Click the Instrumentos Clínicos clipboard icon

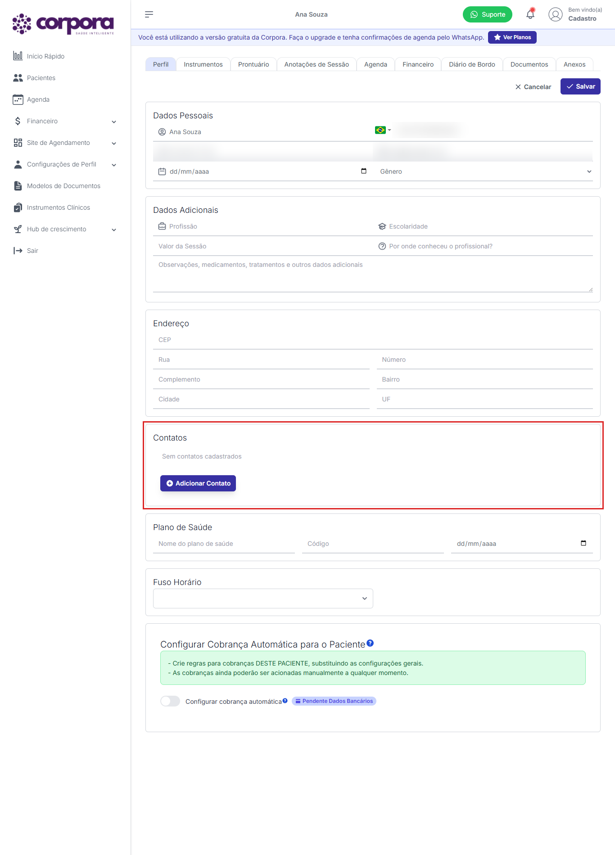tap(18, 207)
